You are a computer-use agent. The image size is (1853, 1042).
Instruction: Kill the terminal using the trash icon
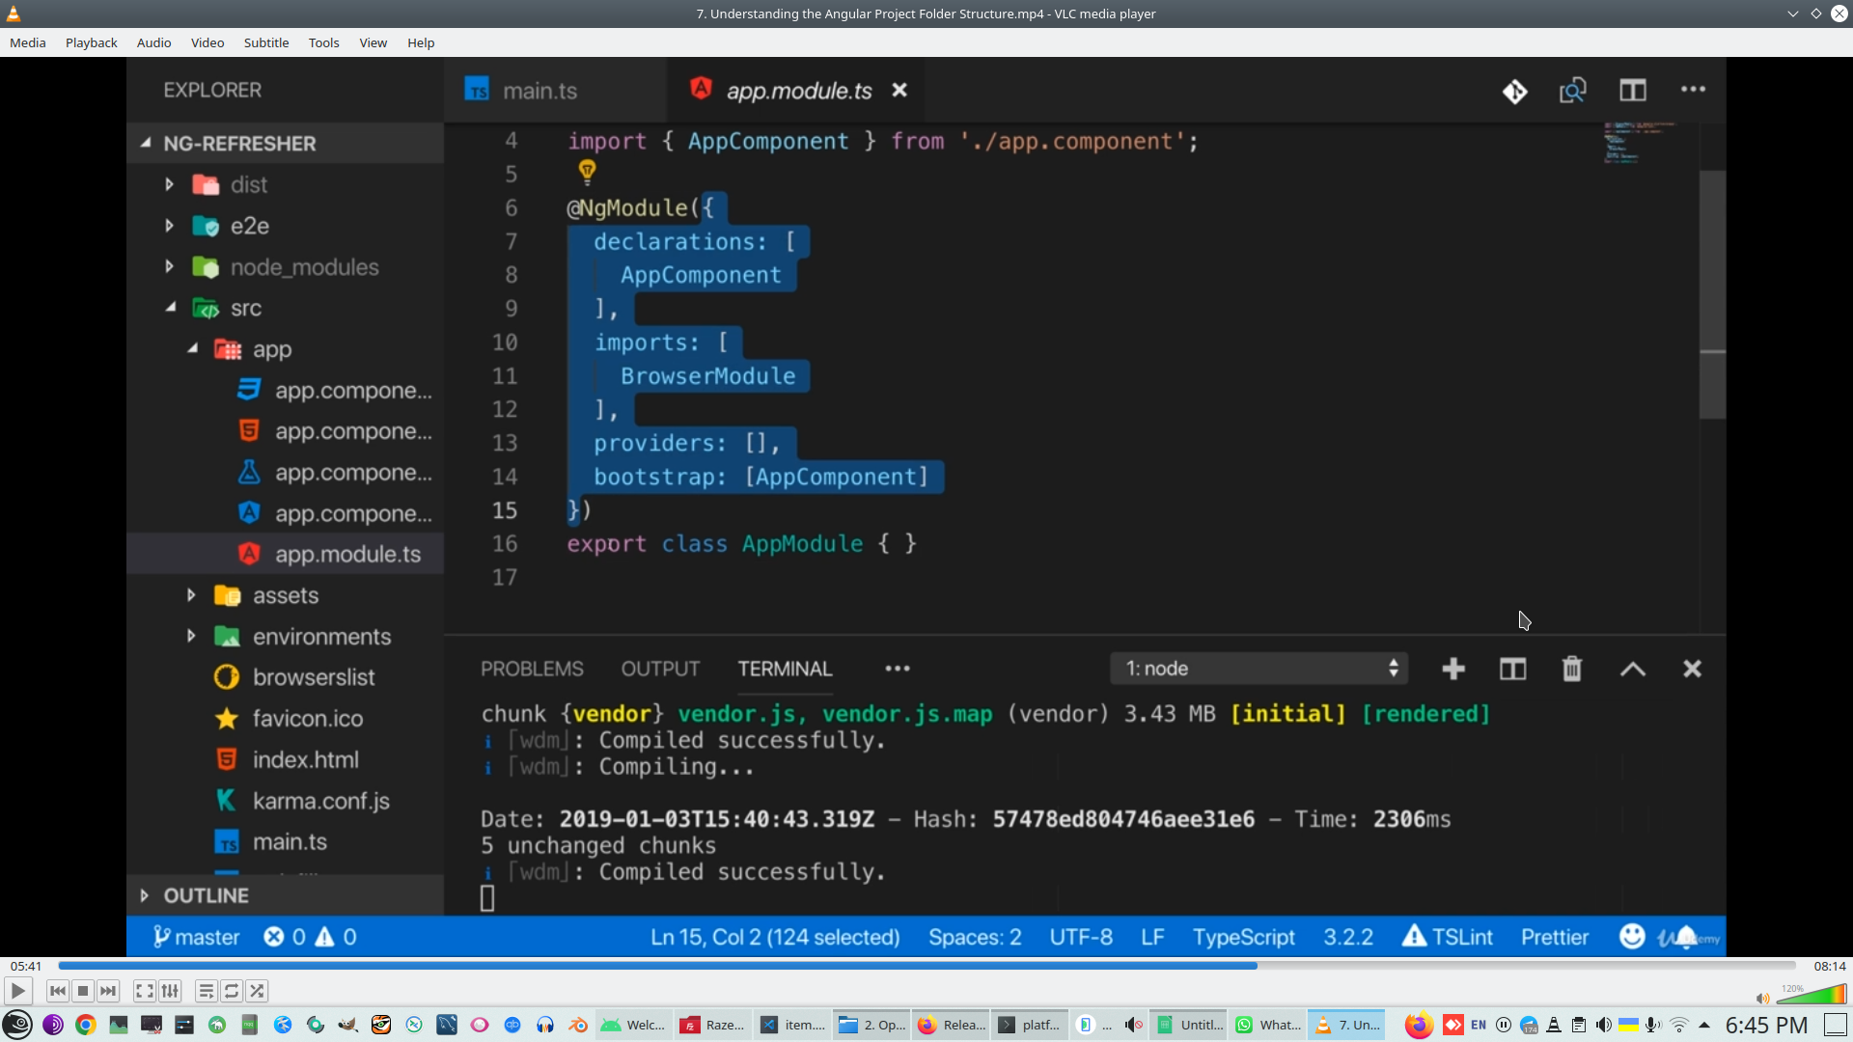[x=1572, y=668]
